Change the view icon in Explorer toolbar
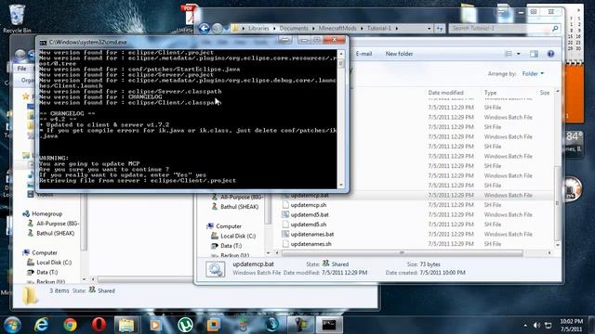Viewport: 595px width, 334px height. 509,54
